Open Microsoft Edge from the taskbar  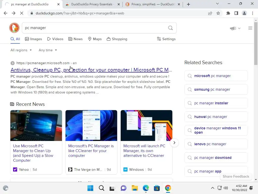146,188
